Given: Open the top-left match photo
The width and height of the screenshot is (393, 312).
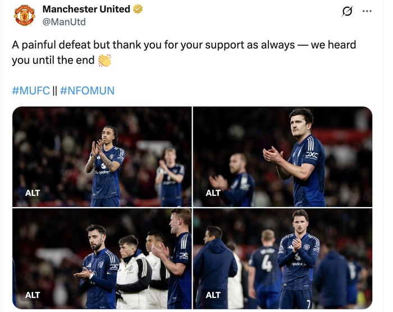Looking at the screenshot, I should pyautogui.click(x=102, y=157).
